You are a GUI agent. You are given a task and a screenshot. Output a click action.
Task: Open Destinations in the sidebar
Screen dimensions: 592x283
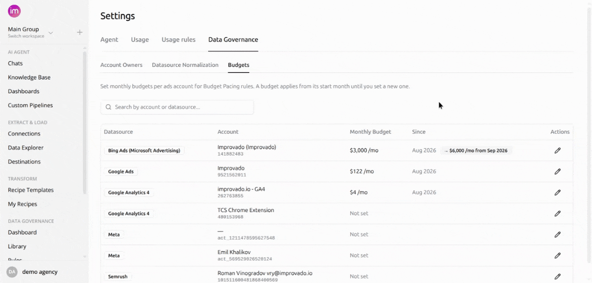(x=24, y=162)
